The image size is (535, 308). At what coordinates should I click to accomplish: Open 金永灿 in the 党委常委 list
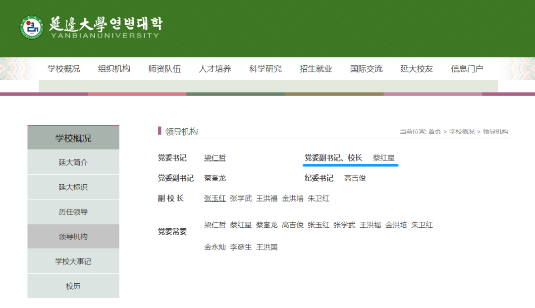(215, 247)
